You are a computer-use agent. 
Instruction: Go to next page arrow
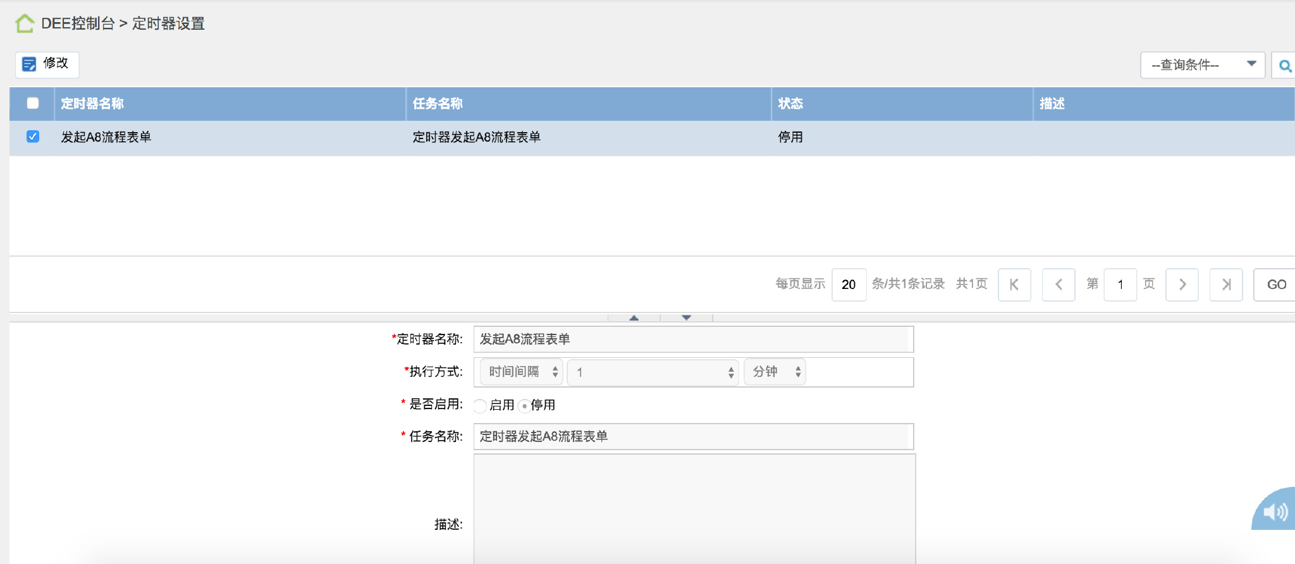[1182, 285]
